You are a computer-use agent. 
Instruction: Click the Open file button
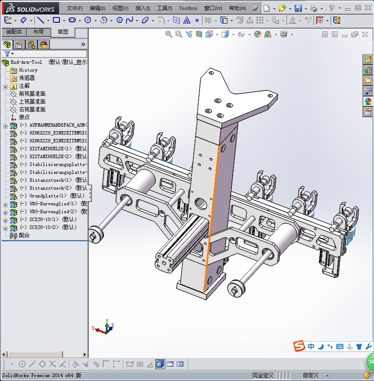[282, 8]
